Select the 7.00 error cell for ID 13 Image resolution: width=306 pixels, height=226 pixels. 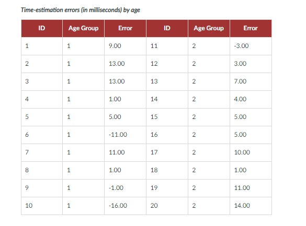[251, 81]
